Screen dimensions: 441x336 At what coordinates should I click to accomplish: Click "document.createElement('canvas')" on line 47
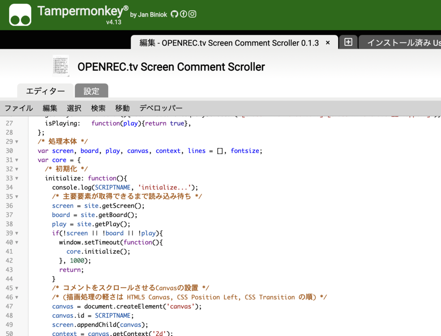[141, 306]
